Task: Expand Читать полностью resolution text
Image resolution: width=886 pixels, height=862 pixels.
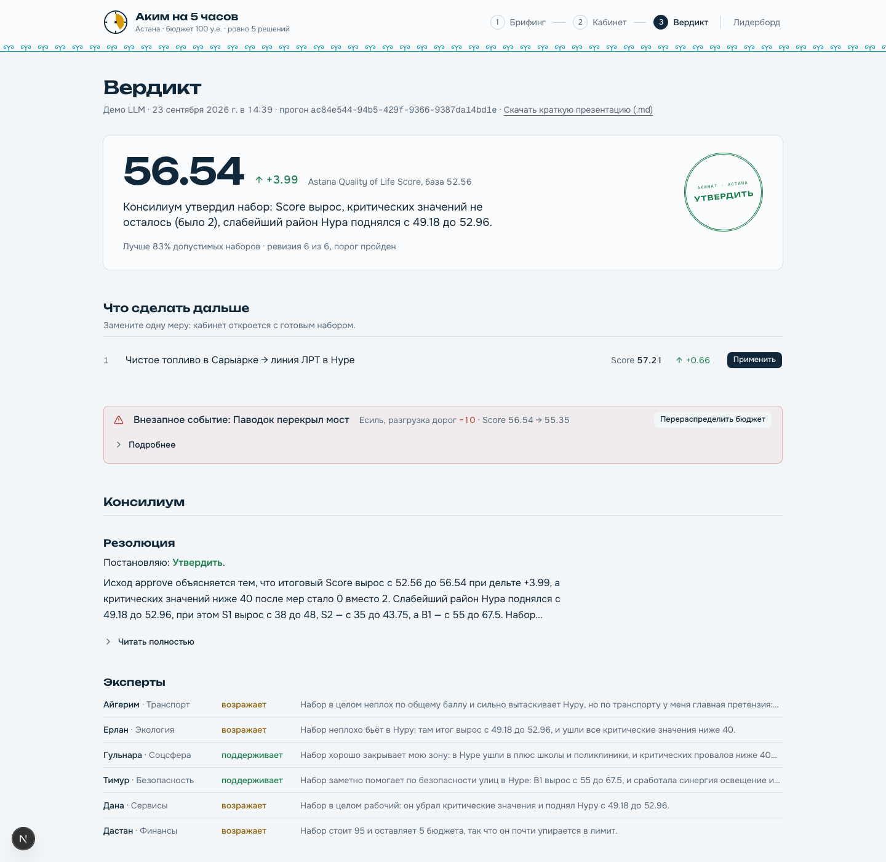Action: click(150, 642)
